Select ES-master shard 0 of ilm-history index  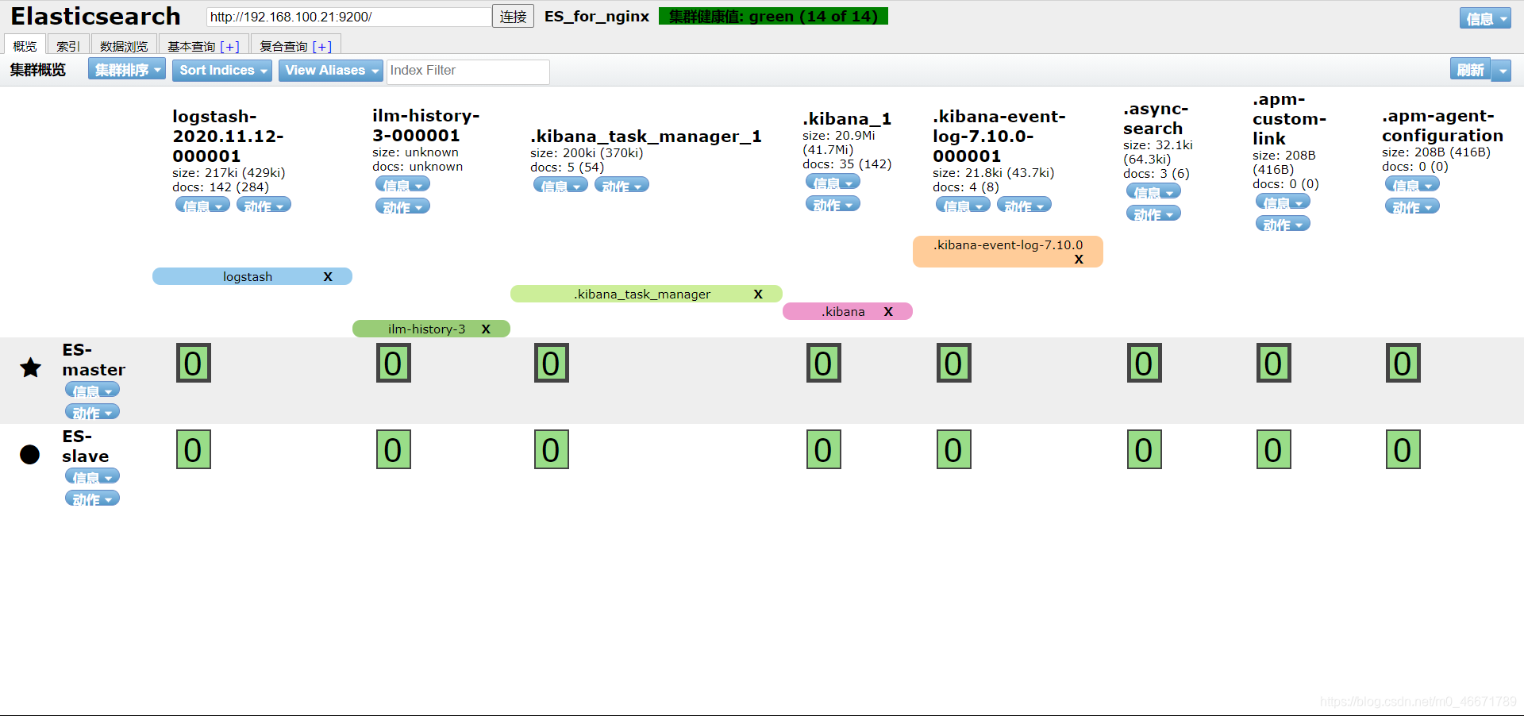394,363
